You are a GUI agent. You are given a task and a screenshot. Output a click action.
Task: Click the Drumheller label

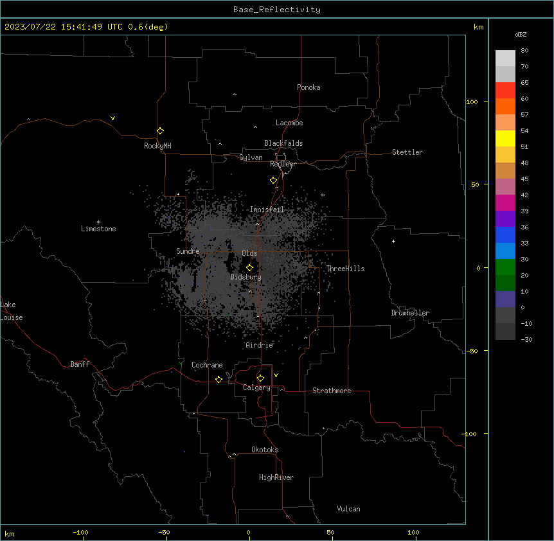tap(410, 313)
